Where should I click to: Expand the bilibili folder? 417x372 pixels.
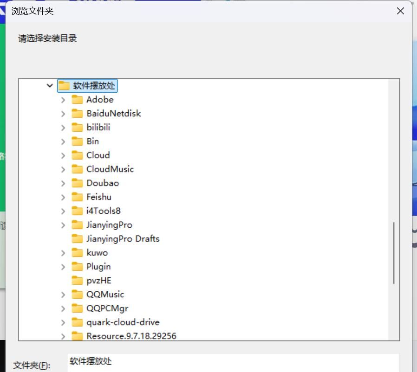click(x=63, y=128)
